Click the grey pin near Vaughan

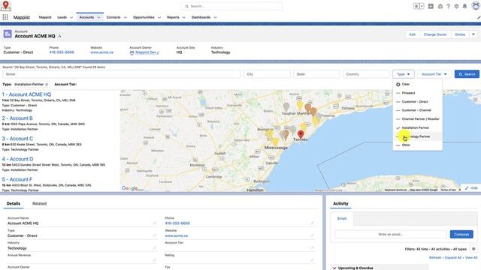click(286, 107)
